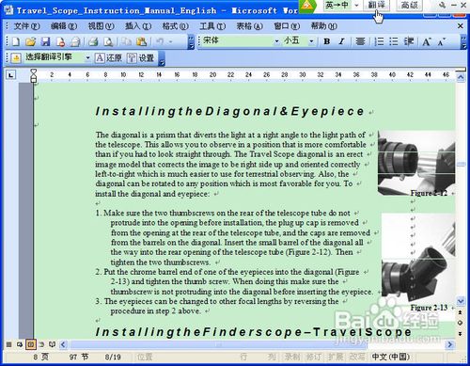Create a new blank document
470x366 pixels.
tap(16, 41)
